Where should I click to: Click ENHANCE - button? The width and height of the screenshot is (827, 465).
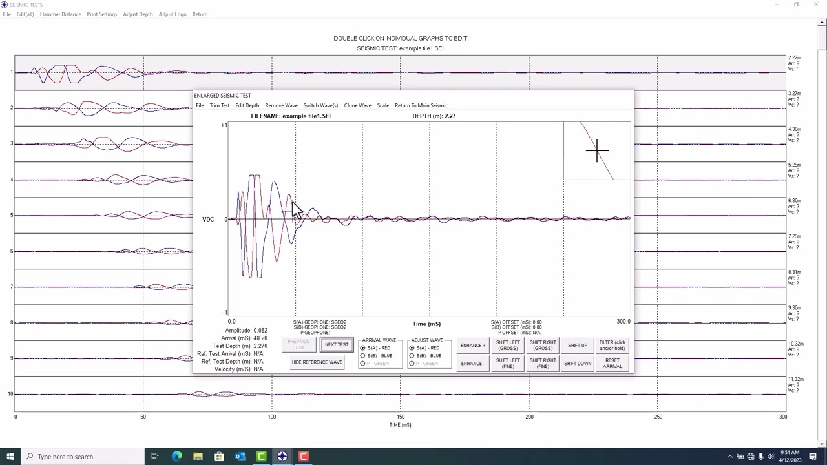pos(473,364)
